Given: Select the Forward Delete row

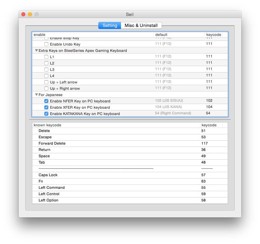Looking at the screenshot, I should [x=52, y=143].
